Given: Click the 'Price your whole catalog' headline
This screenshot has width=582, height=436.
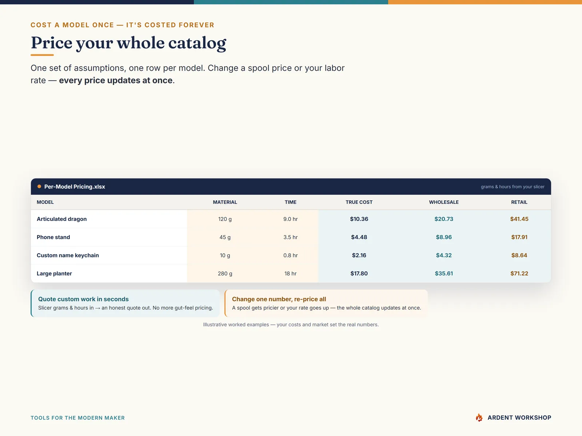Looking at the screenshot, I should coord(128,43).
